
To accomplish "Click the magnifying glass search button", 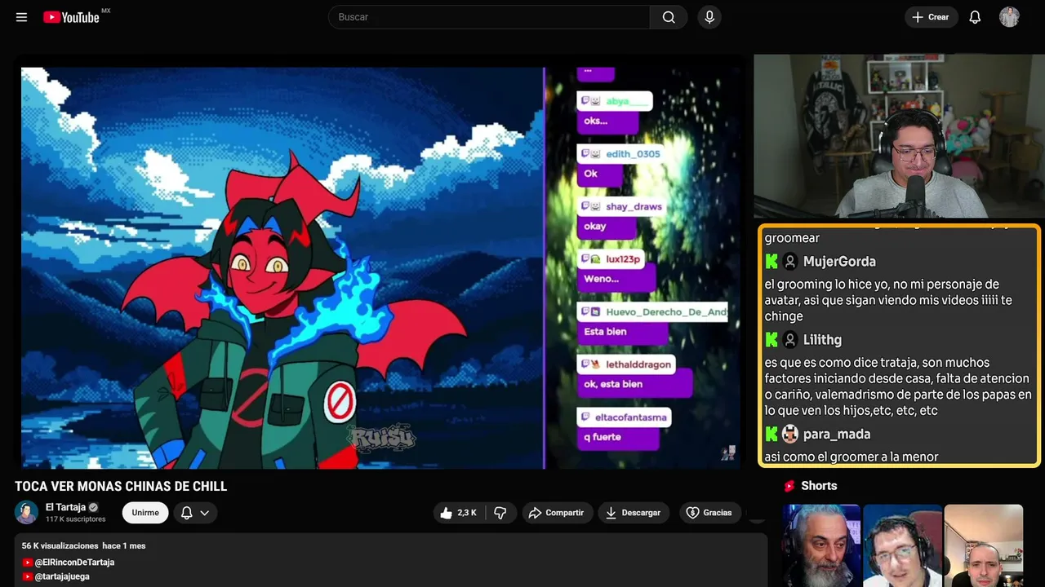I will pyautogui.click(x=669, y=17).
